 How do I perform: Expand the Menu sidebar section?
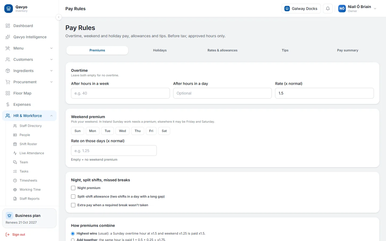51,48
